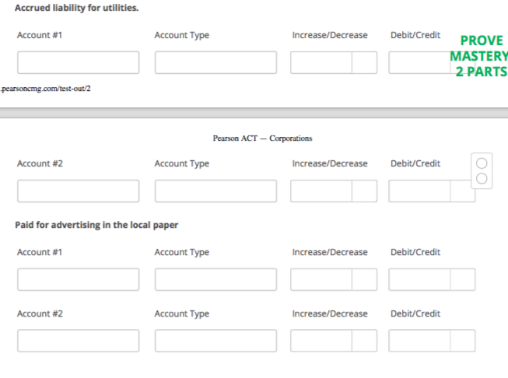Click Account Type field for utilities Account #1
508x378 pixels.
click(215, 62)
